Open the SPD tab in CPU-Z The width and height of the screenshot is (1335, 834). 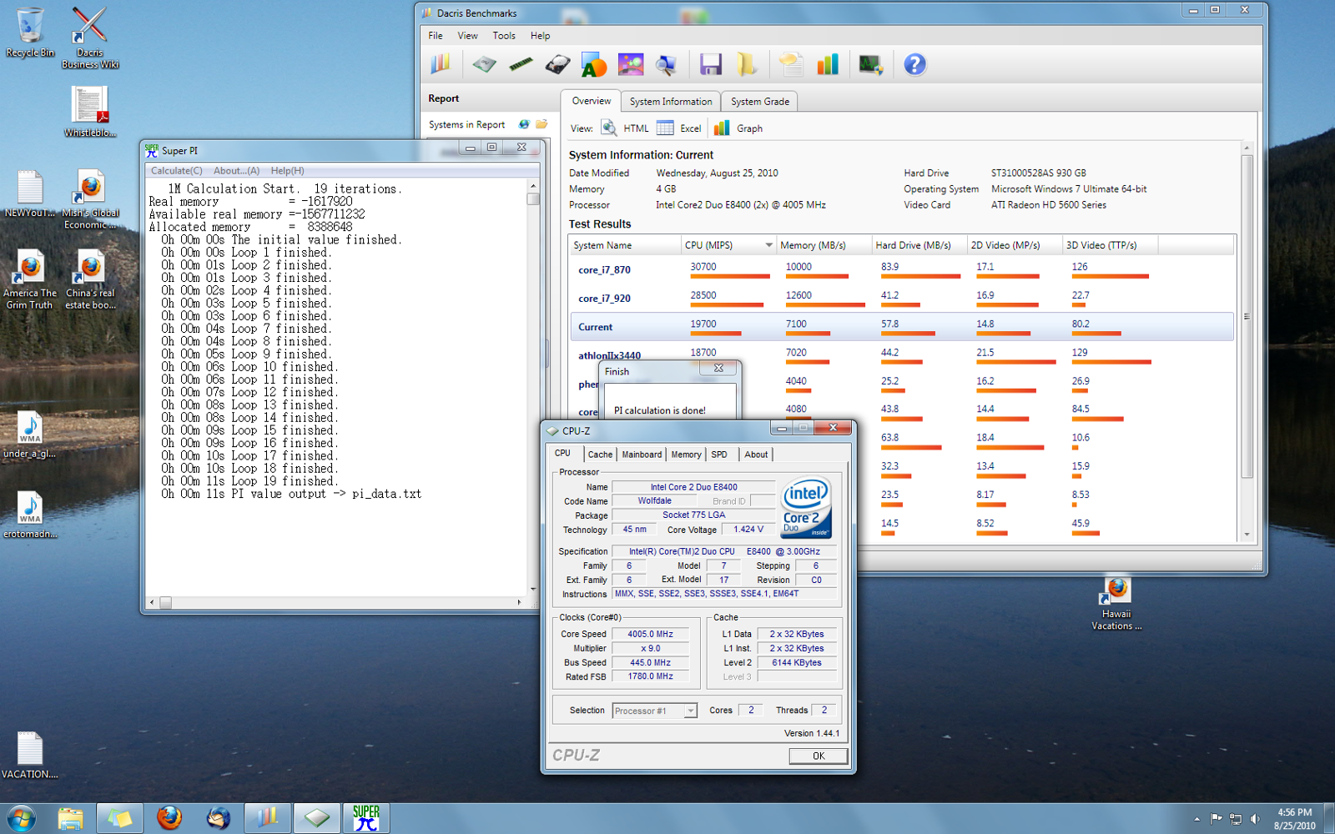pos(719,455)
